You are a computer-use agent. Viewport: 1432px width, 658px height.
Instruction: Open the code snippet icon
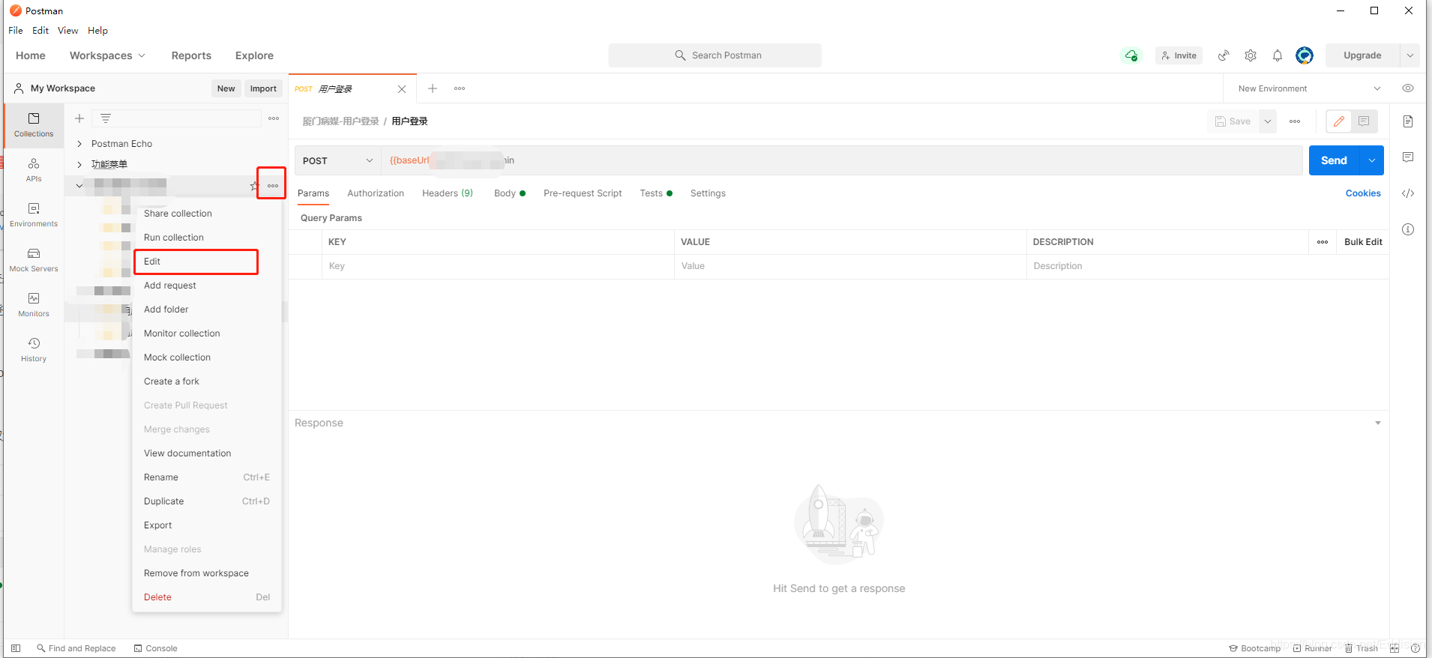click(1408, 193)
